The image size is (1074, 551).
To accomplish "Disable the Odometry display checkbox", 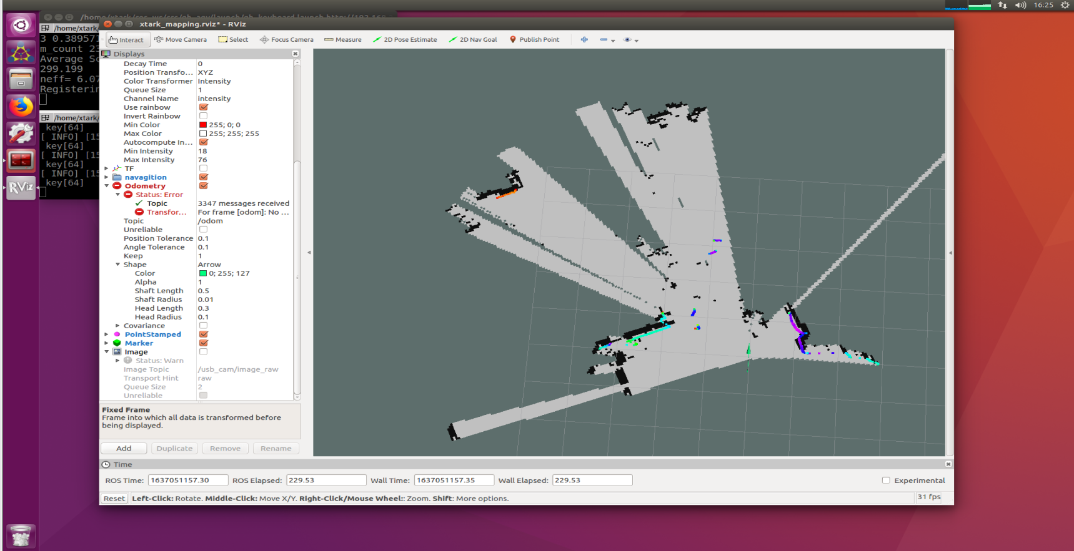I will [203, 186].
